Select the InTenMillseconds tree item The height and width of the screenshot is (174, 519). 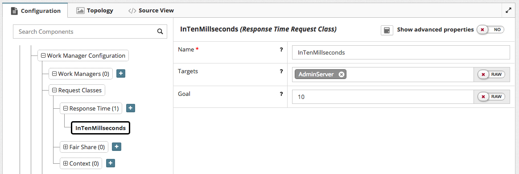click(x=101, y=128)
